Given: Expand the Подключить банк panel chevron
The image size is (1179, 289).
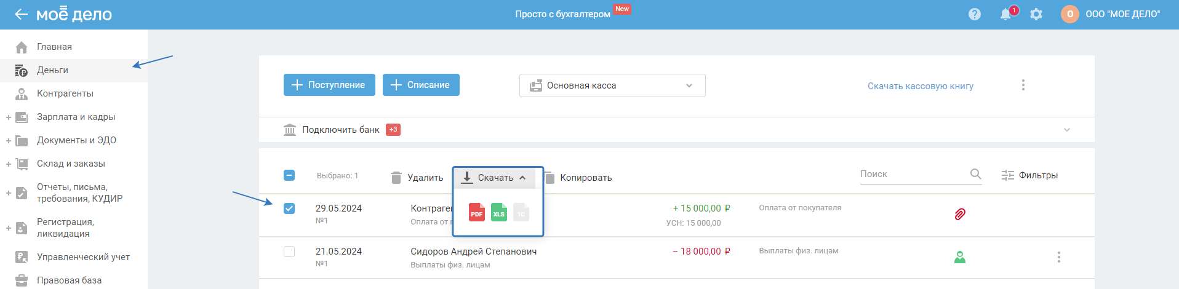Looking at the screenshot, I should point(1067,130).
